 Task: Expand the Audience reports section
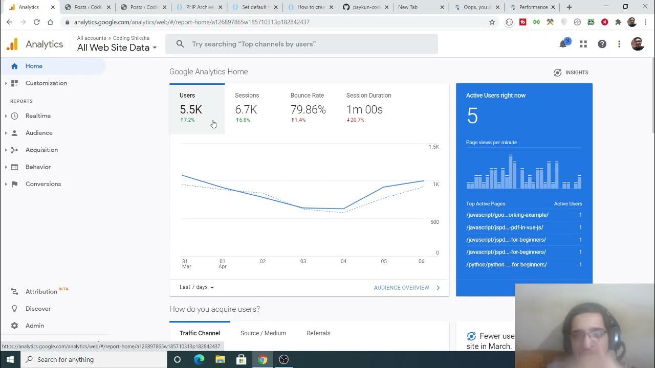pyautogui.click(x=39, y=133)
